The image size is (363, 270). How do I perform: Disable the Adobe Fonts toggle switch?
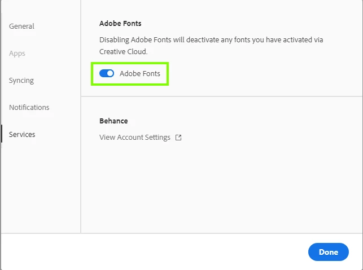coord(107,73)
